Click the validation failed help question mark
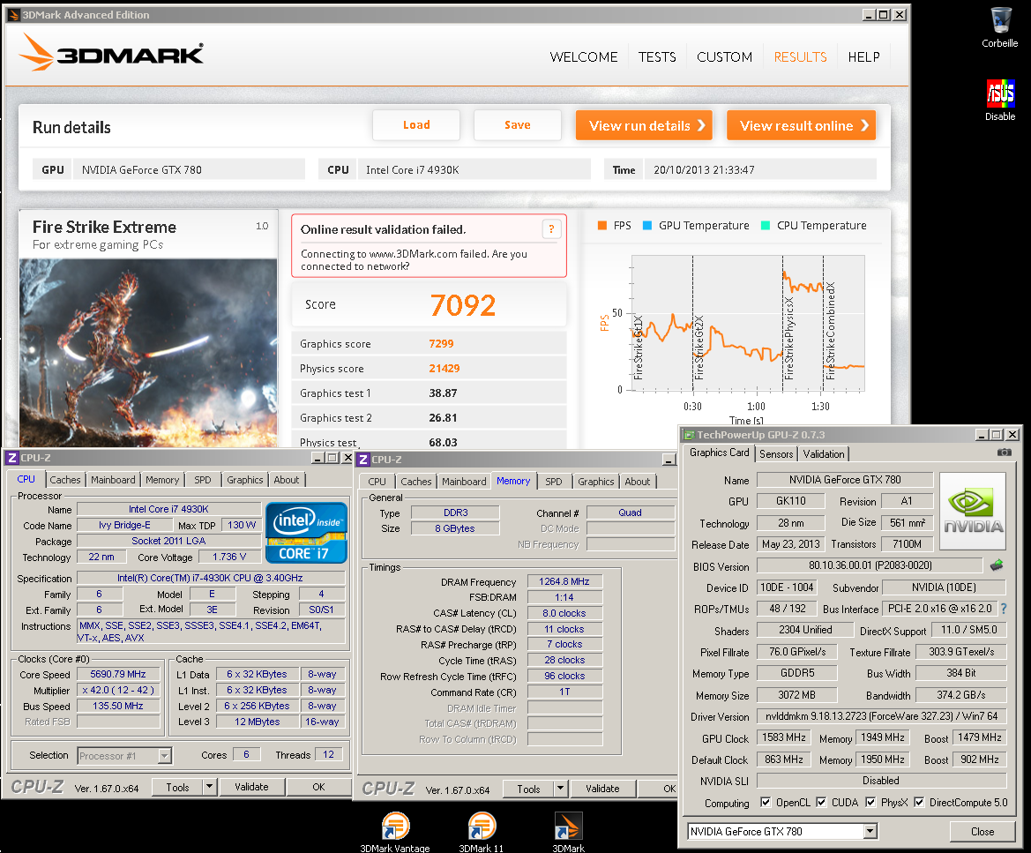 point(552,228)
